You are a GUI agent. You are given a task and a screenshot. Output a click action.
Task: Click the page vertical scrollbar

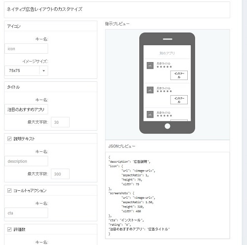(x=245, y=122)
